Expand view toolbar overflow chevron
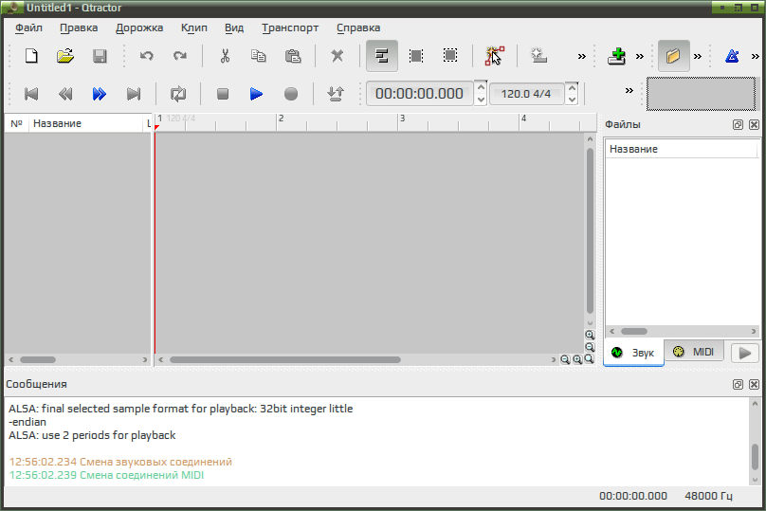This screenshot has height=511, width=766. click(x=698, y=56)
